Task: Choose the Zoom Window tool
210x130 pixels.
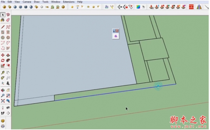Action: (8, 95)
